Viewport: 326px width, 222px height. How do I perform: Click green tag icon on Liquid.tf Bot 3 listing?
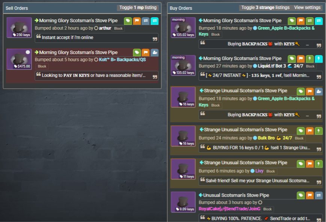(292, 59)
